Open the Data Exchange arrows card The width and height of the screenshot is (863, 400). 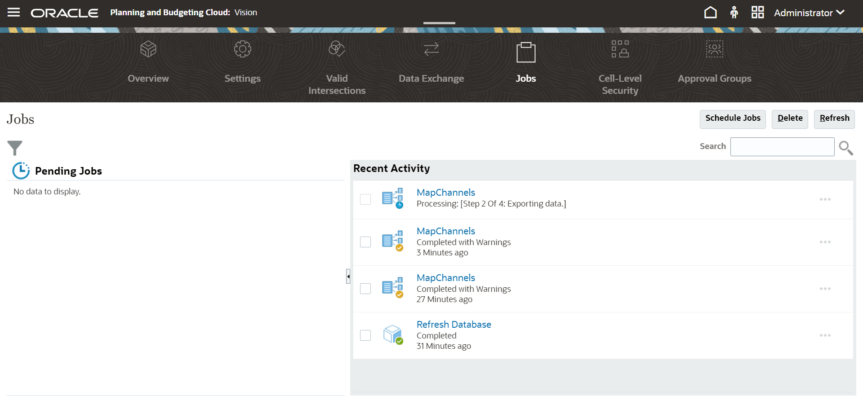tap(431, 49)
